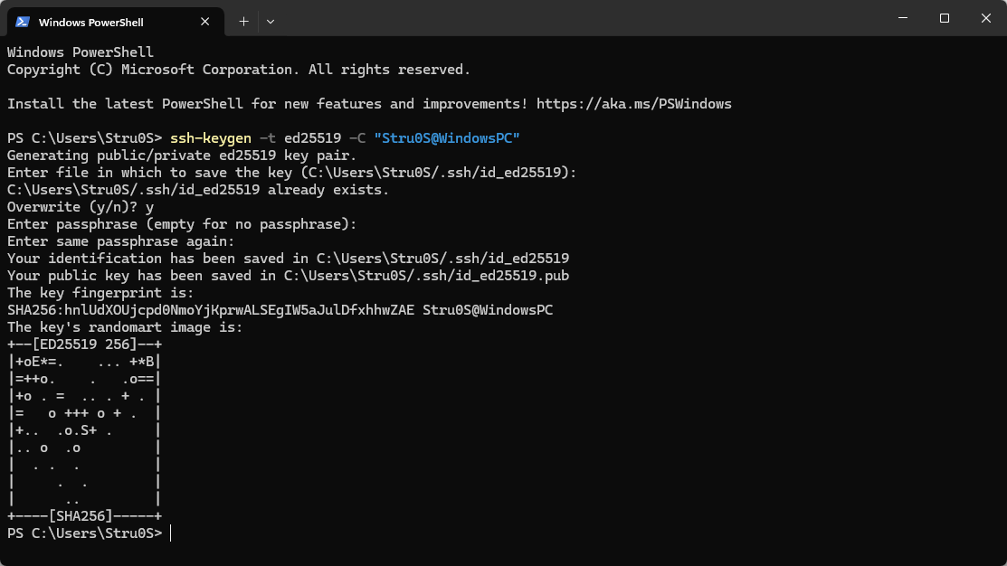Click the SHA256 key fingerprint string
Viewport: 1007px width, 566px height.
[x=210, y=310]
